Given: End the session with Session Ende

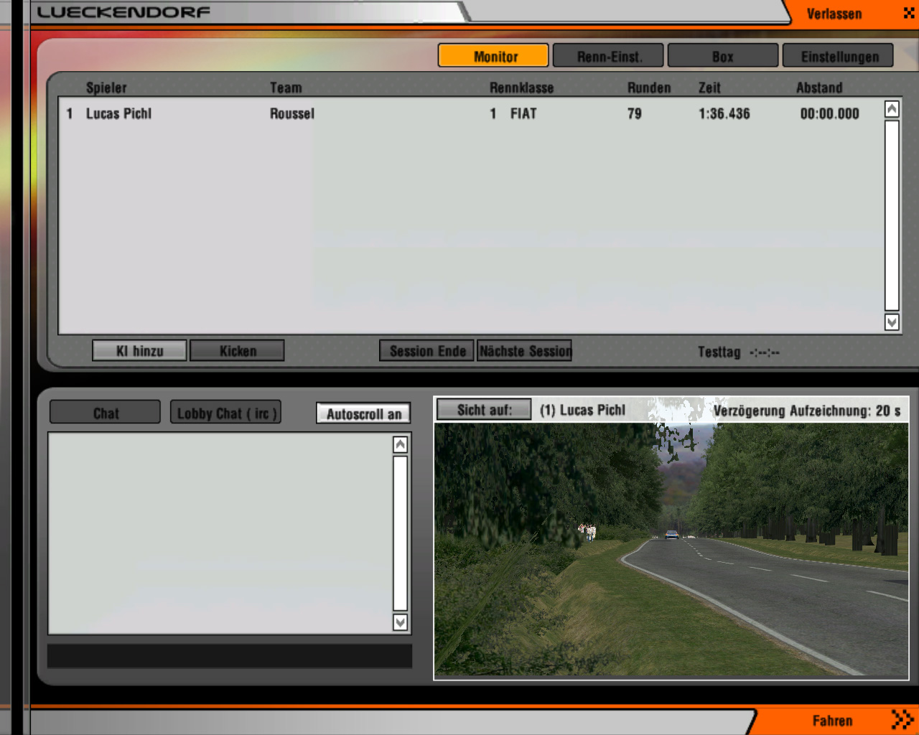Looking at the screenshot, I should 426,351.
